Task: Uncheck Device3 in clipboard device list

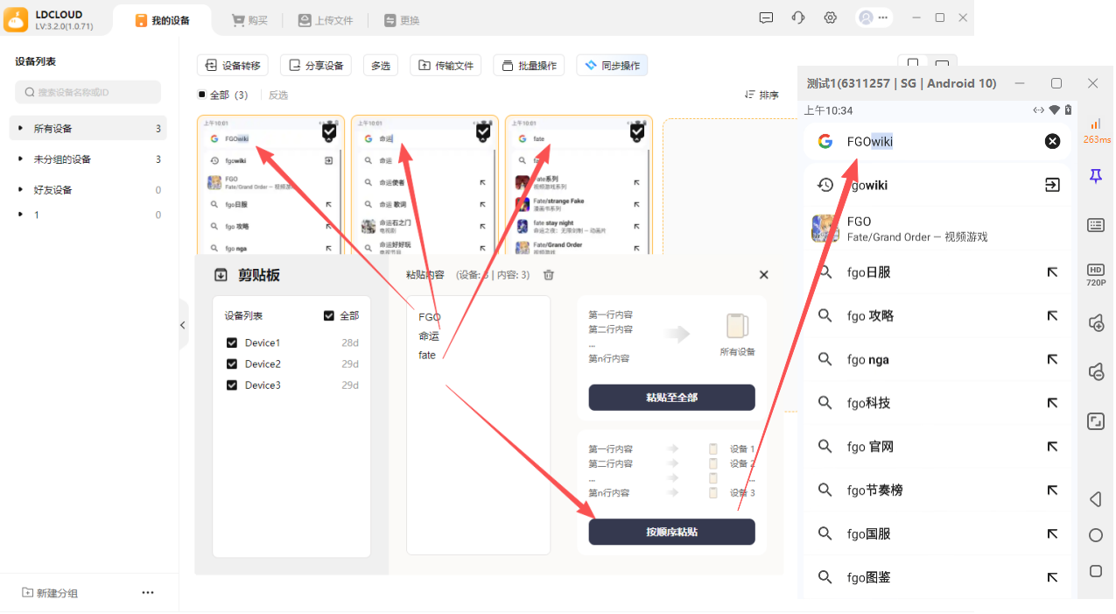Action: (232, 385)
